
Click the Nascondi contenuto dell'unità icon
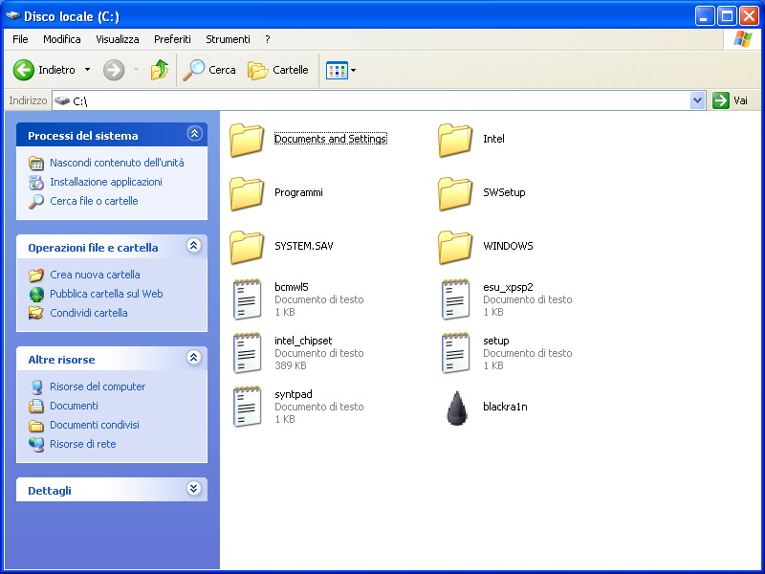tap(36, 163)
